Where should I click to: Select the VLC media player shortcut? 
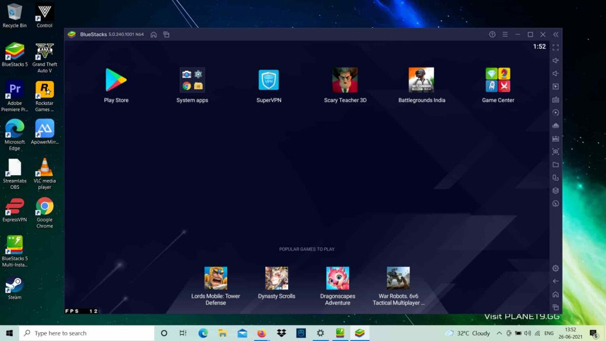coord(44,174)
